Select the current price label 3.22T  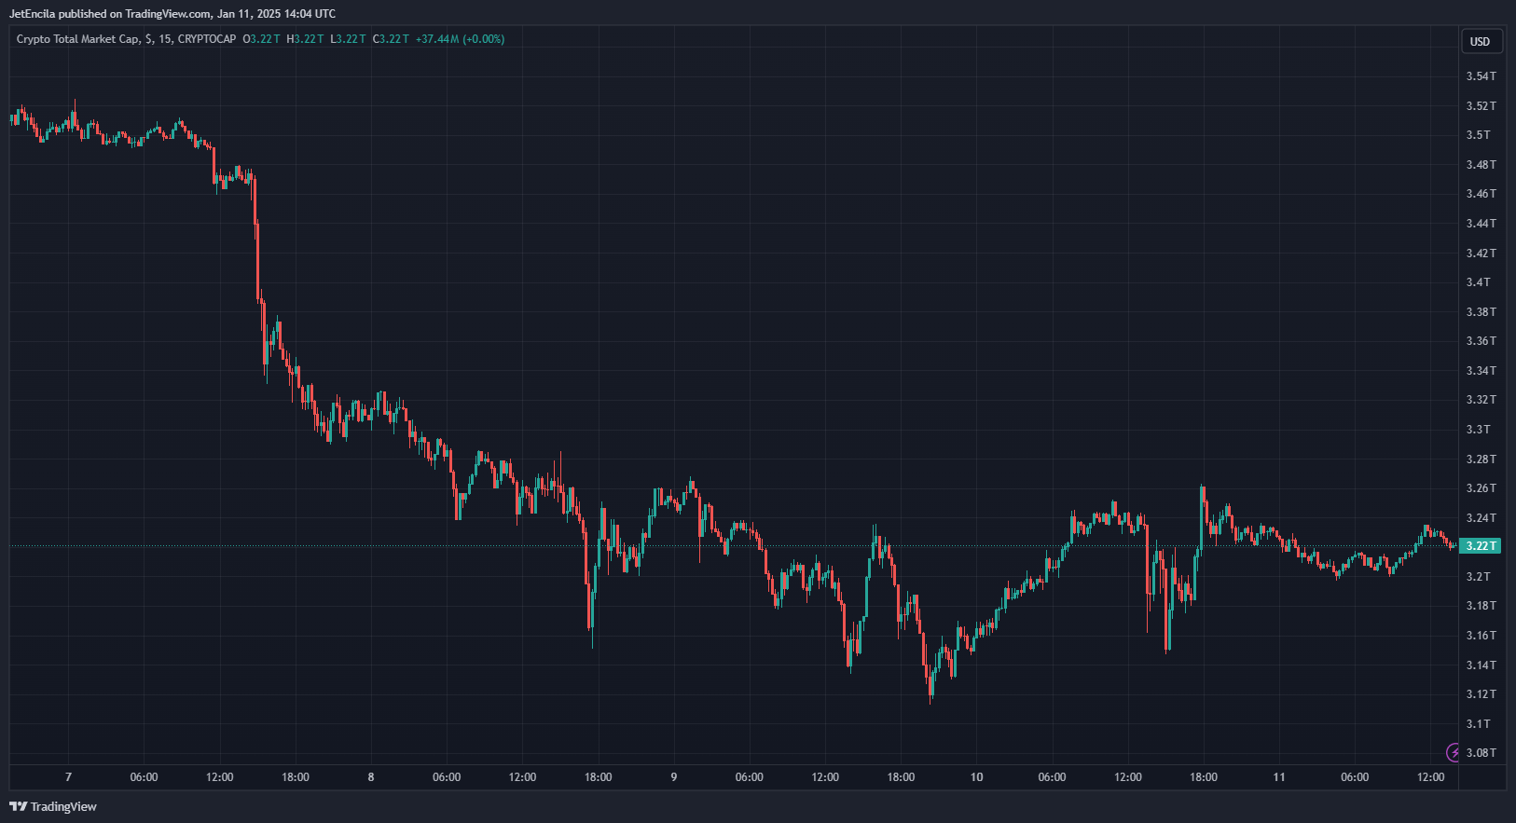(1480, 546)
